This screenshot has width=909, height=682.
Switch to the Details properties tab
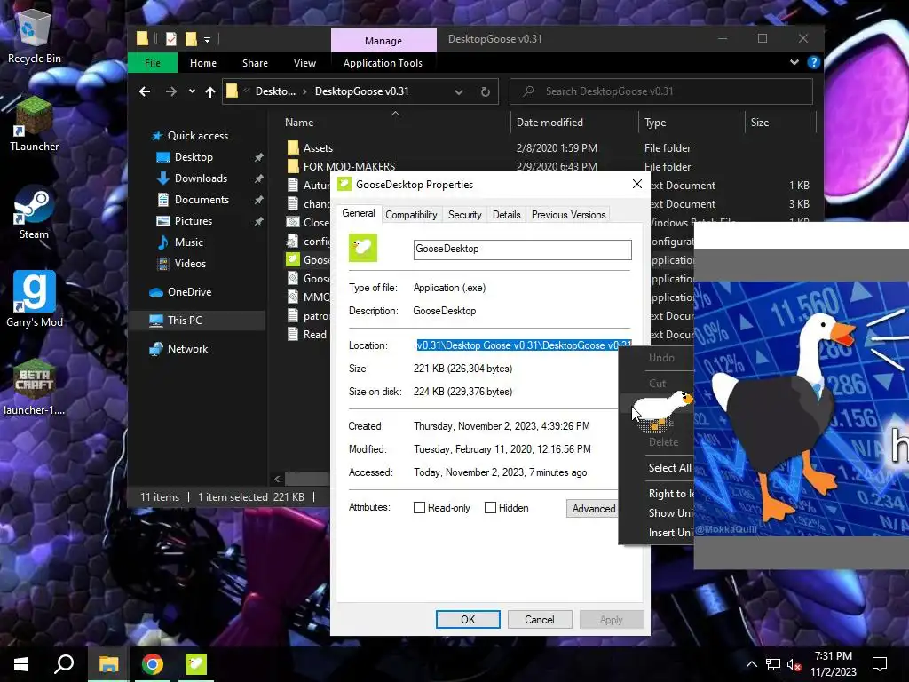[506, 215]
